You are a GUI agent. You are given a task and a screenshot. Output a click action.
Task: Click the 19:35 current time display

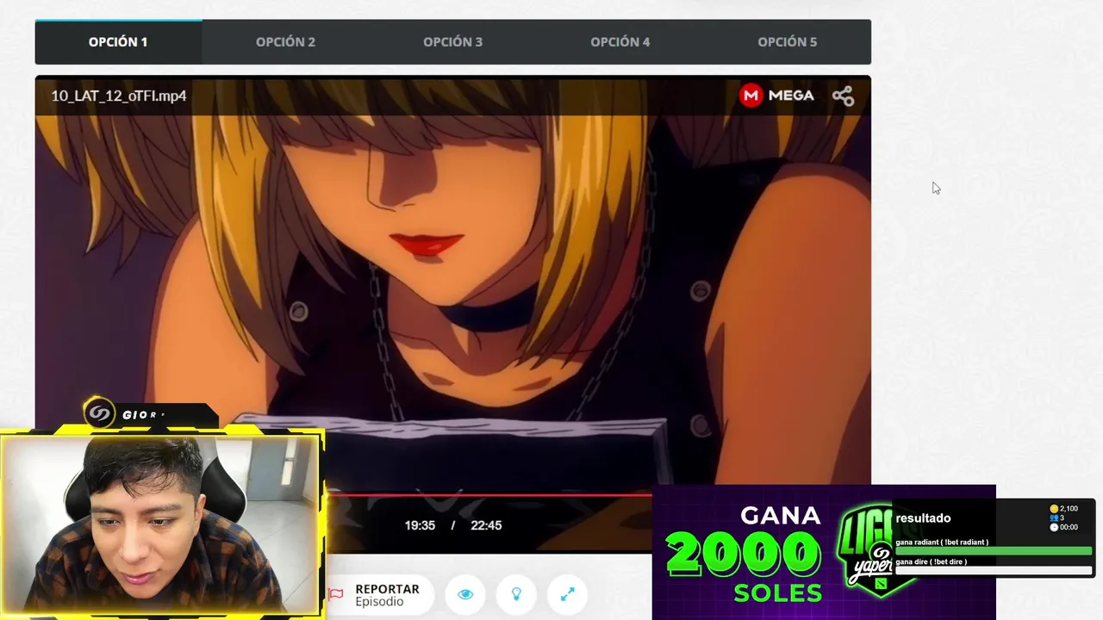click(420, 525)
